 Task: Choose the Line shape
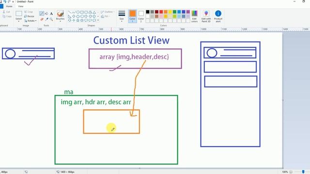click(x=70, y=12)
